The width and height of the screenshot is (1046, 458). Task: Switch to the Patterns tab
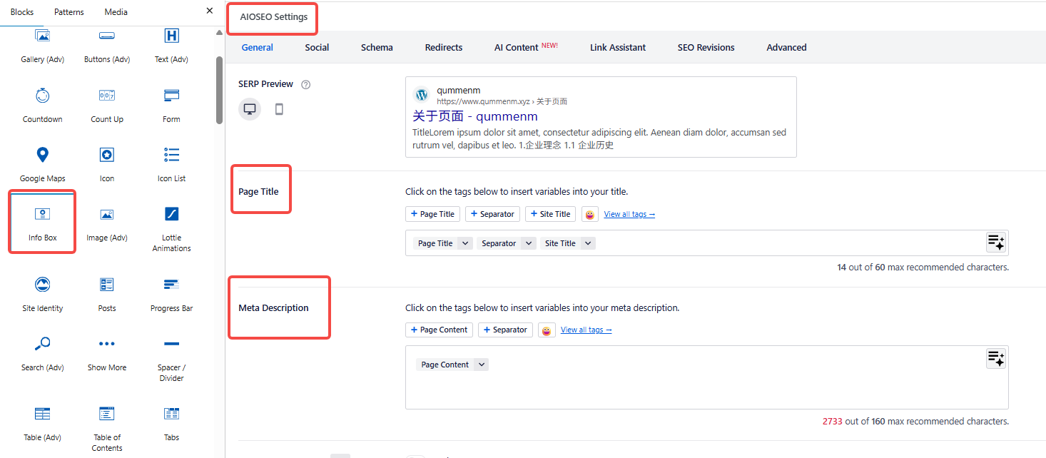point(68,11)
